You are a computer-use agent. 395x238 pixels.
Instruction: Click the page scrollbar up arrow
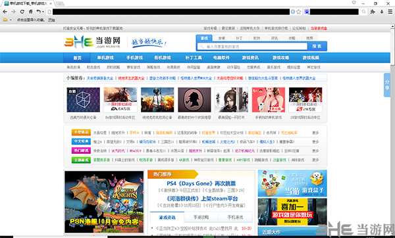(392, 26)
